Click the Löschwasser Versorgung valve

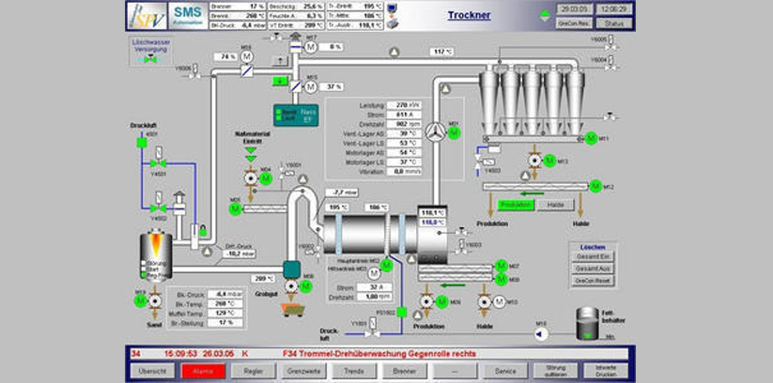click(x=150, y=60)
